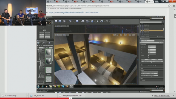Screen dimensions: 176x99
Task: Open the megafileupload.com download link
Action: click(x=73, y=12)
